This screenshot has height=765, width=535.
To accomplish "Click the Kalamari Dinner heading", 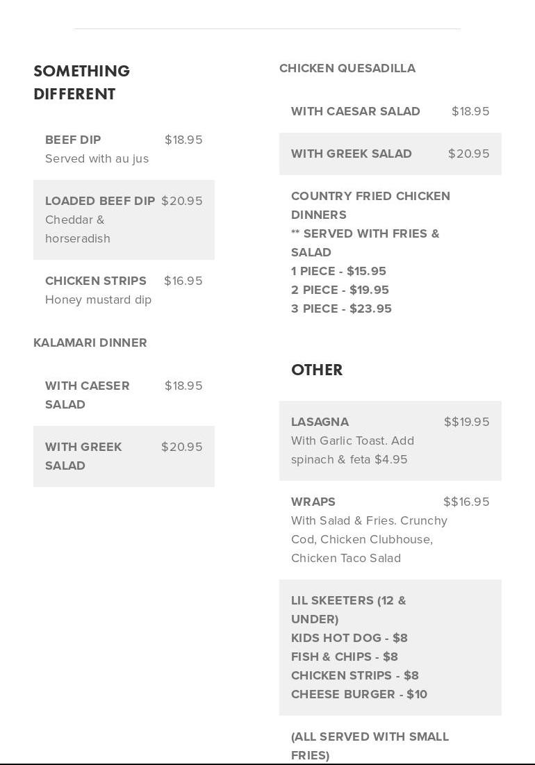I will [90, 343].
